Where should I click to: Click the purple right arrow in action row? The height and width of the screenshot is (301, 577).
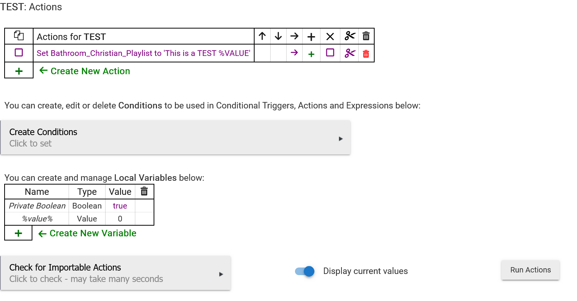(294, 53)
